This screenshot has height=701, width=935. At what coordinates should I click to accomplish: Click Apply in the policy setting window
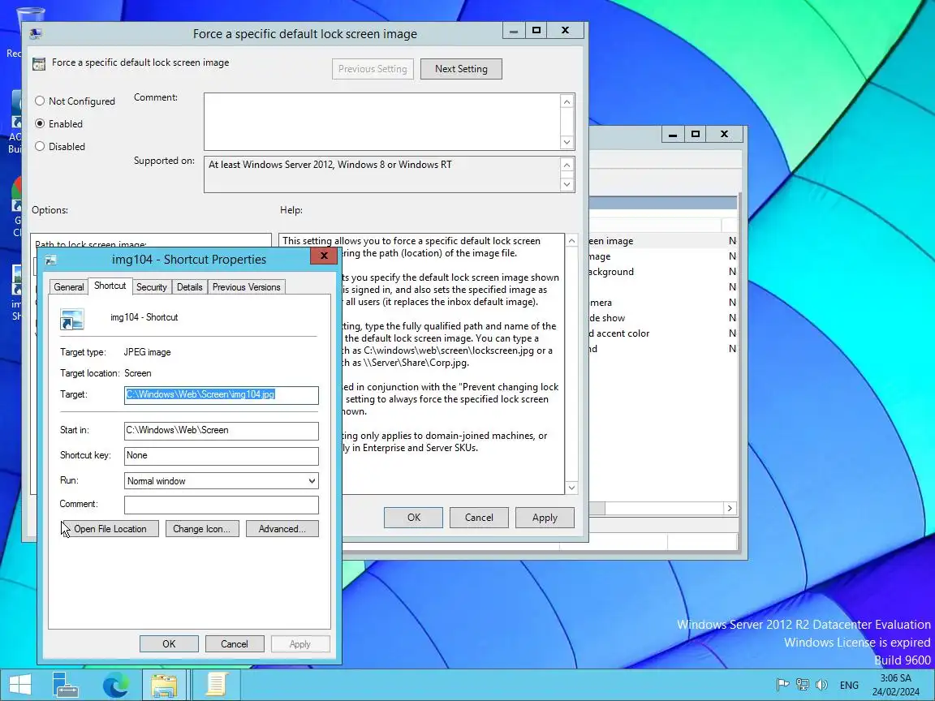click(x=545, y=518)
